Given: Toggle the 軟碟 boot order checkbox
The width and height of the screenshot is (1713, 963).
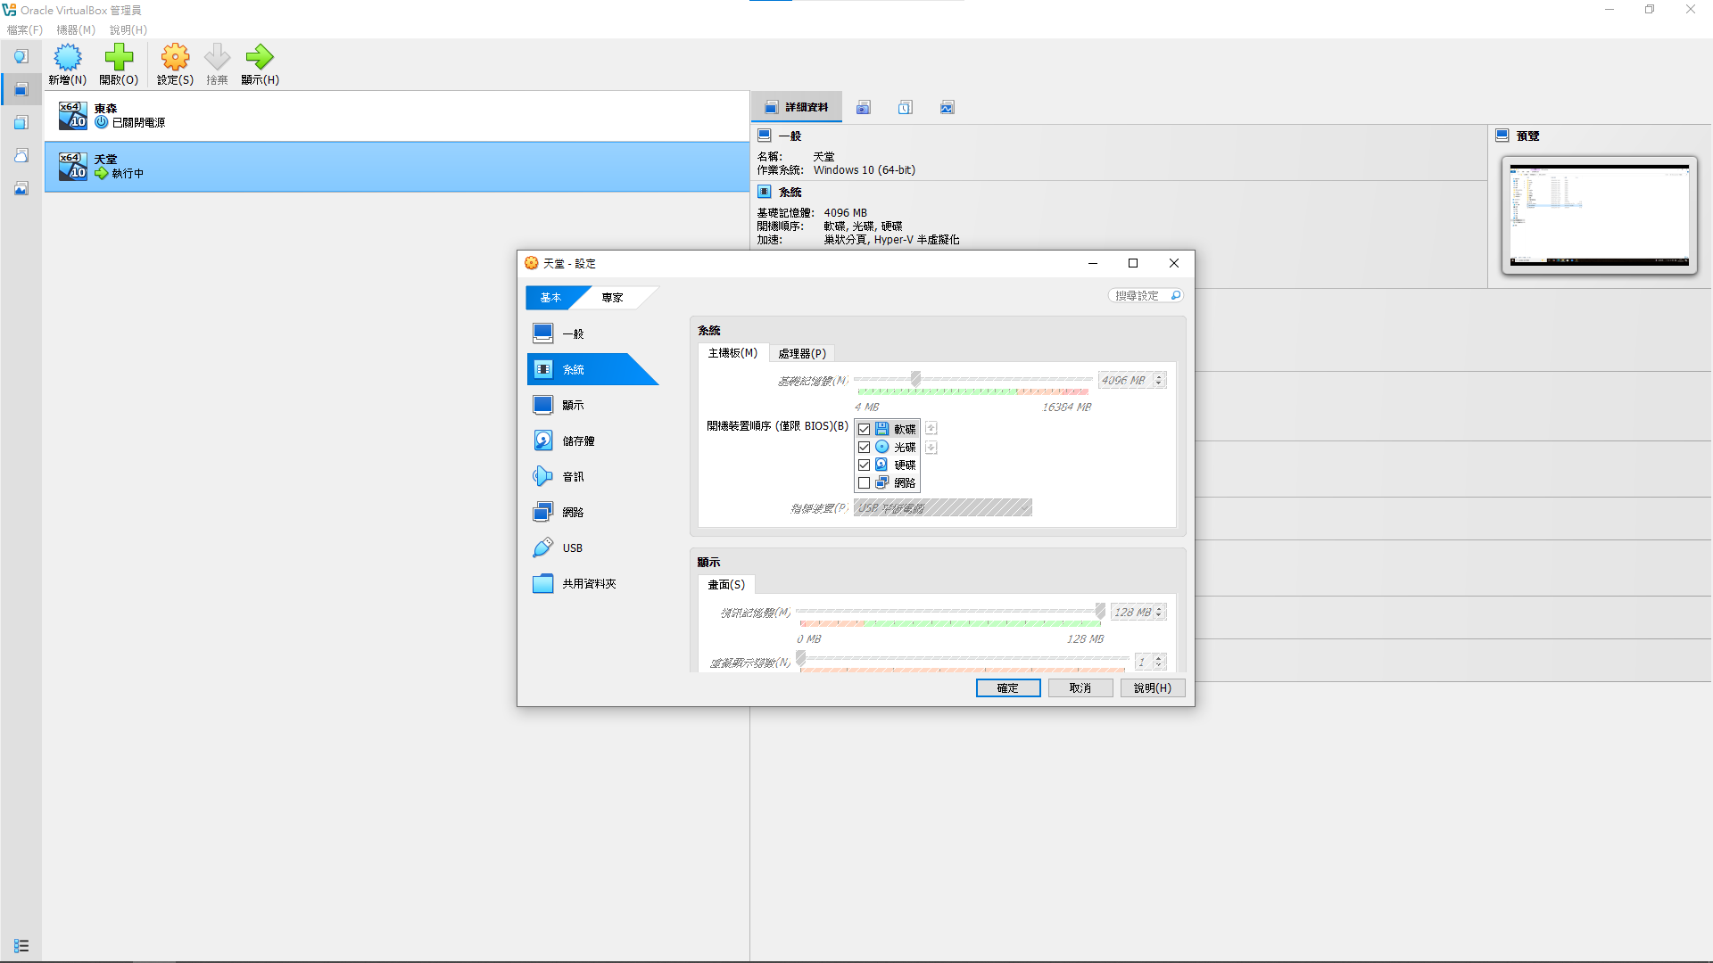Looking at the screenshot, I should pyautogui.click(x=864, y=429).
